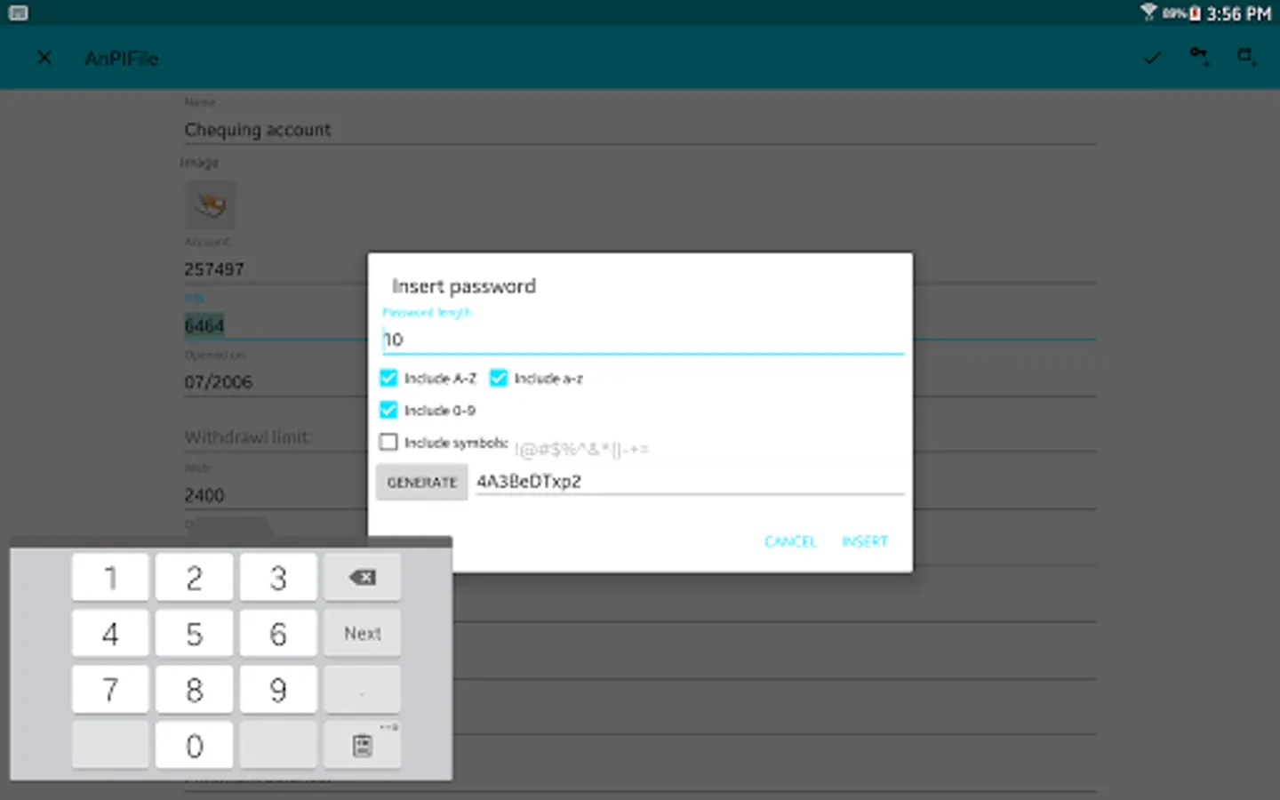The height and width of the screenshot is (800, 1280).
Task: Tap the 2 key on the keypad
Action: point(194,578)
